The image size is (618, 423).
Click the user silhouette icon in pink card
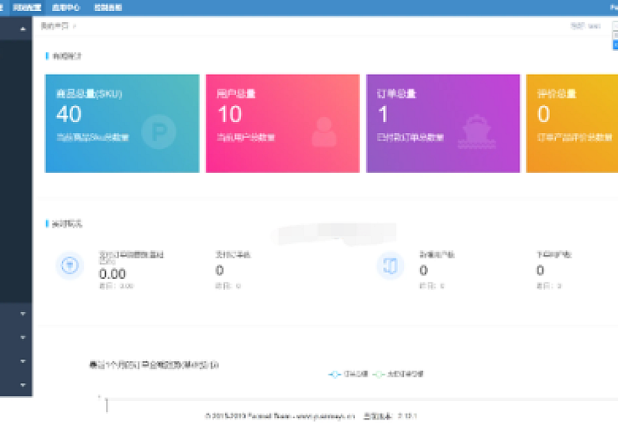tap(324, 132)
